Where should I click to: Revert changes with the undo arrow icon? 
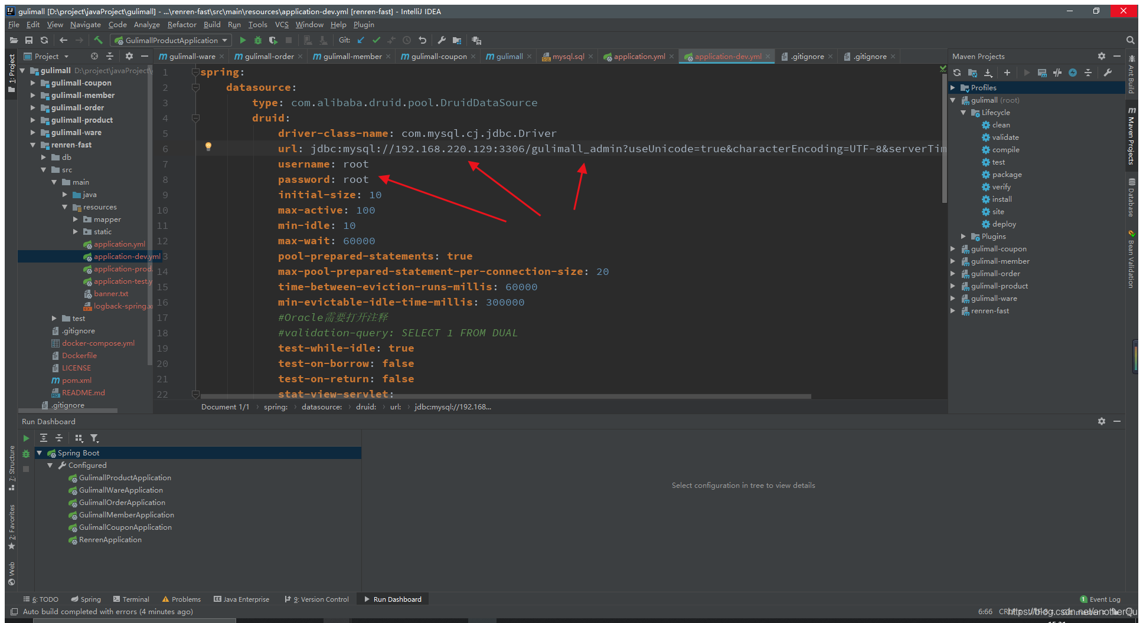422,40
